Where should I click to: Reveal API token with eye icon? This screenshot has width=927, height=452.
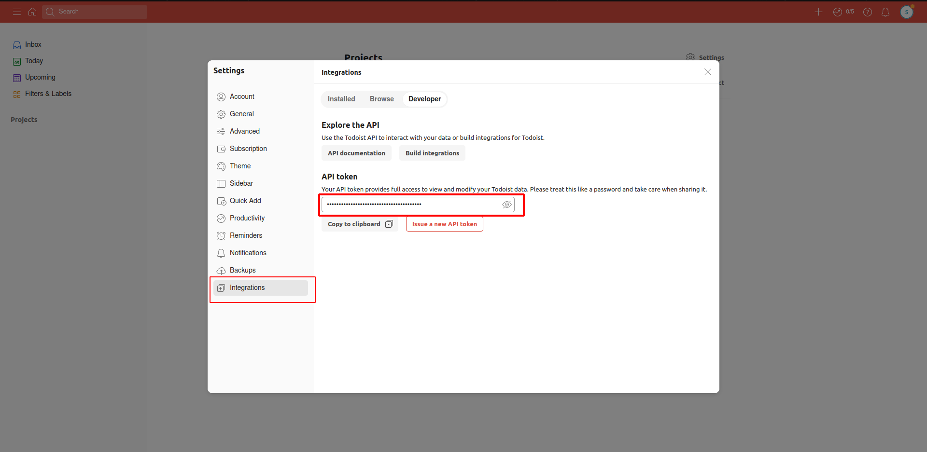click(x=507, y=205)
